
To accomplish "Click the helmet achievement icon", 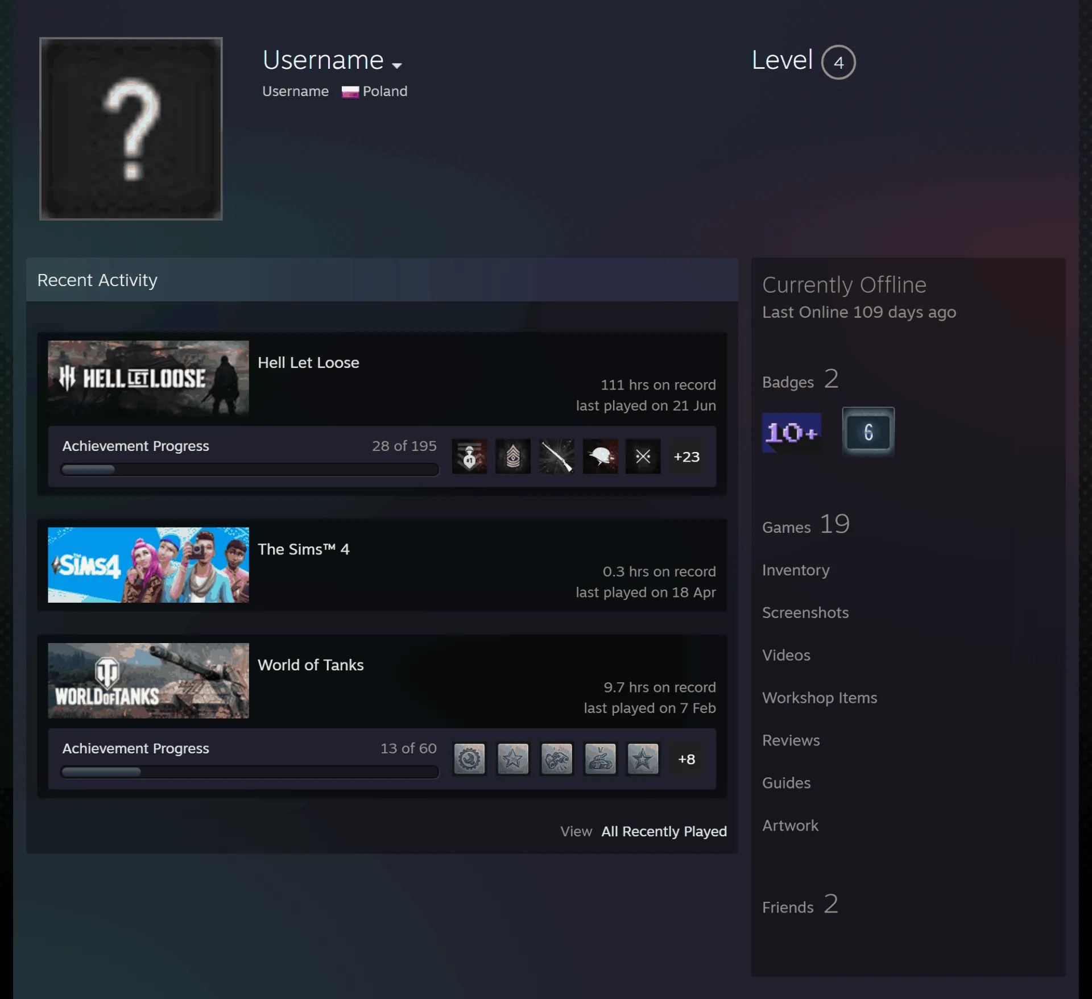I will pyautogui.click(x=600, y=456).
